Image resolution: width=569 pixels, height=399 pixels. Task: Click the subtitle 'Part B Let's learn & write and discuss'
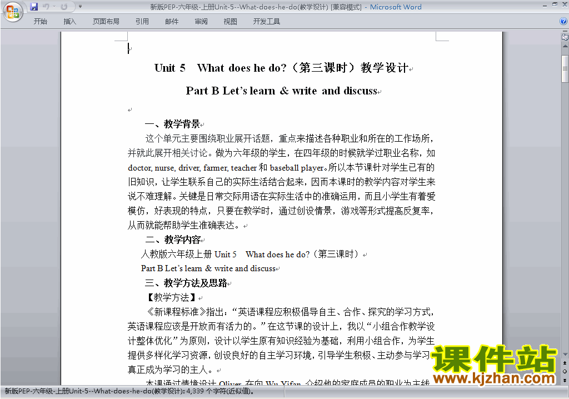point(282,91)
